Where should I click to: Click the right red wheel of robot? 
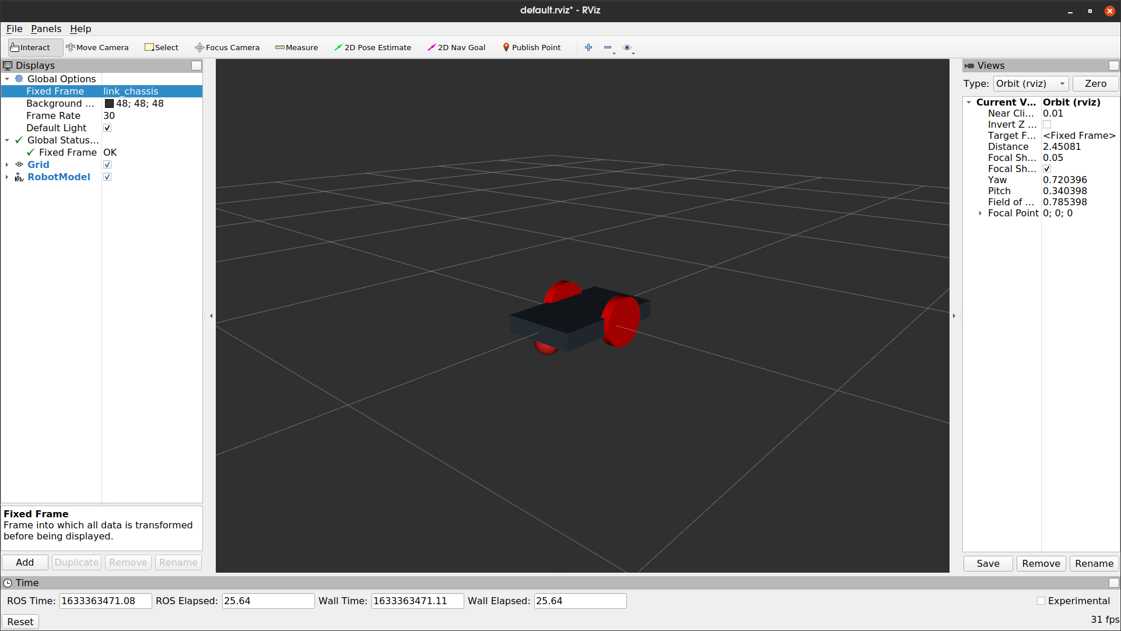[621, 322]
